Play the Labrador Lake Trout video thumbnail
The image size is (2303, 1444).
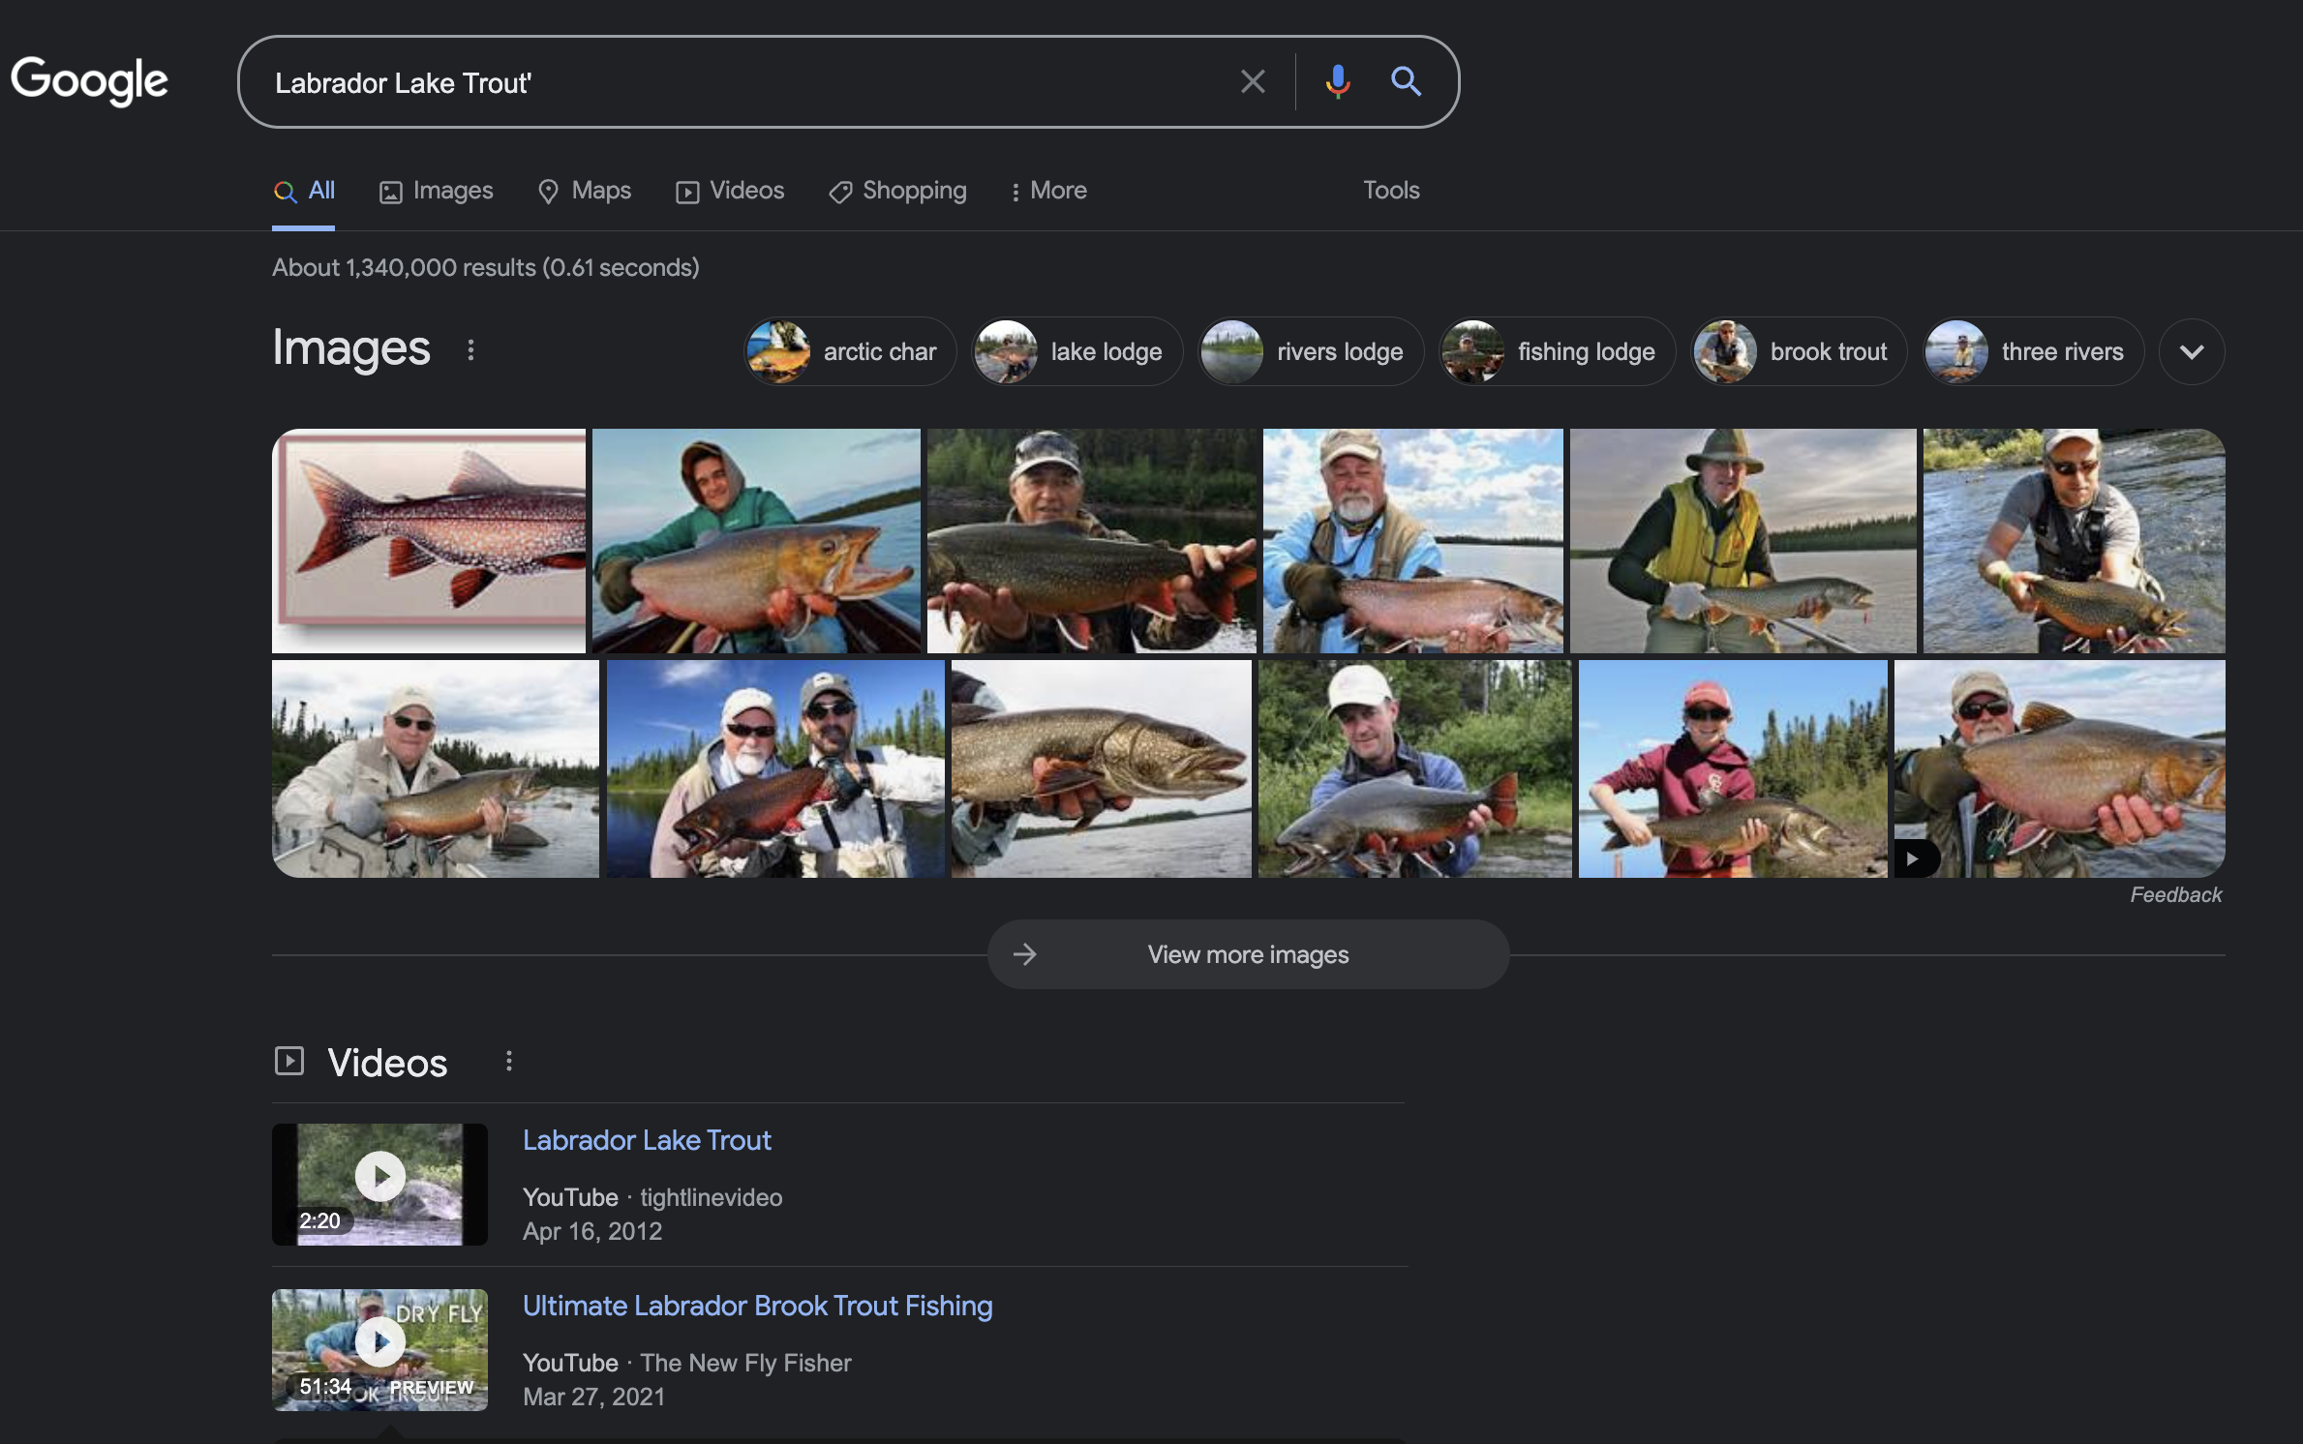379,1183
